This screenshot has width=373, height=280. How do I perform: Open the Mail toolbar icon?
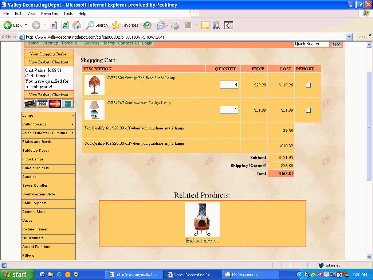click(x=161, y=25)
